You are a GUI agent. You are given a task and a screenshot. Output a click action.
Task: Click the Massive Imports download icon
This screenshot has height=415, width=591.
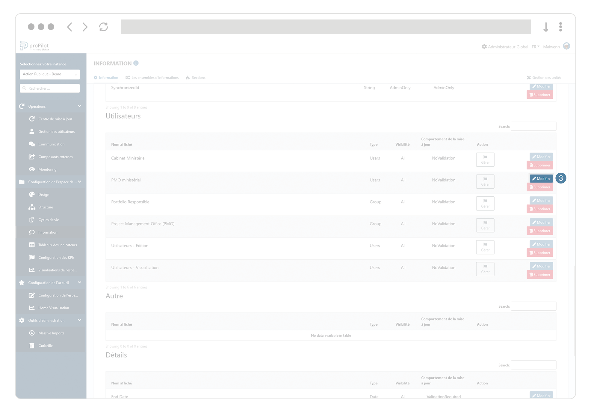[x=32, y=333]
